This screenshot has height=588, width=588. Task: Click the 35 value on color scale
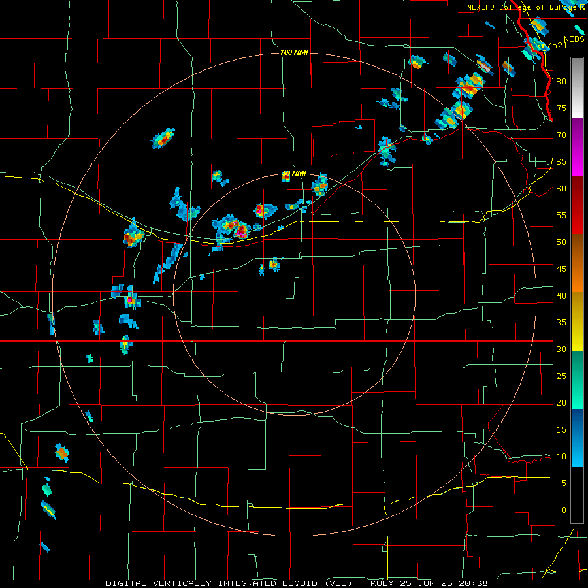[x=561, y=323]
